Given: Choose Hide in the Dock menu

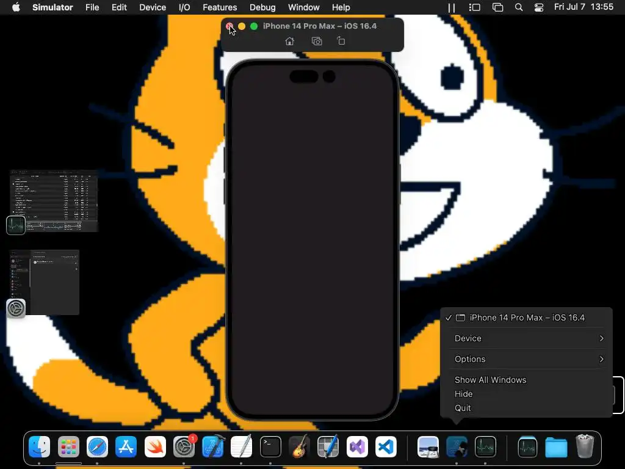Looking at the screenshot, I should click(526, 394).
